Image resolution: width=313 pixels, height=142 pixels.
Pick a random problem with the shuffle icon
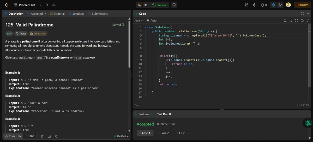(54, 5)
